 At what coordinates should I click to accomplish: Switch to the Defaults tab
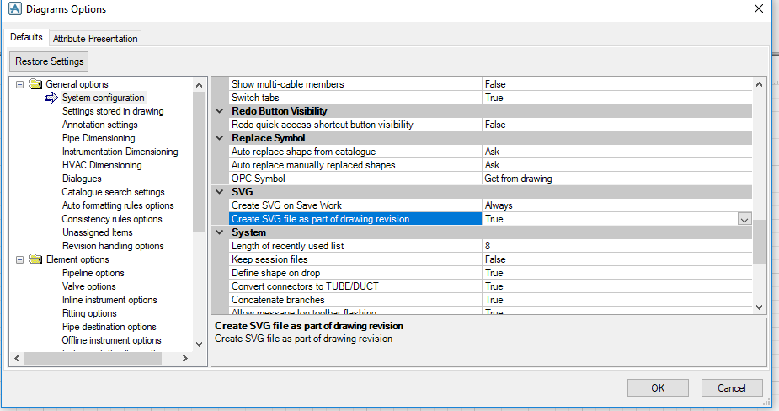pyautogui.click(x=26, y=37)
